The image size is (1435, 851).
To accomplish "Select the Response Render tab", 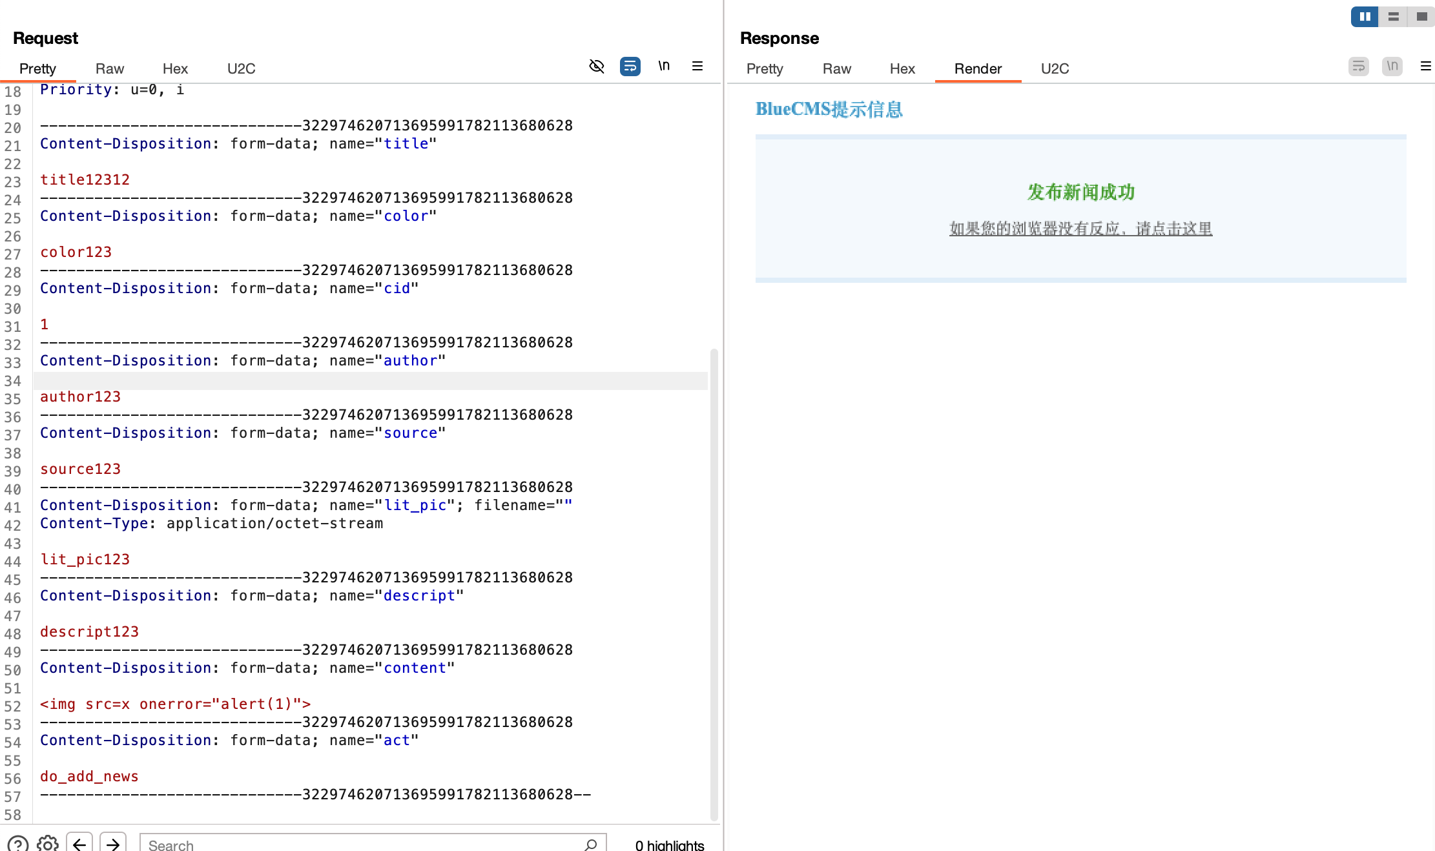I will [978, 68].
